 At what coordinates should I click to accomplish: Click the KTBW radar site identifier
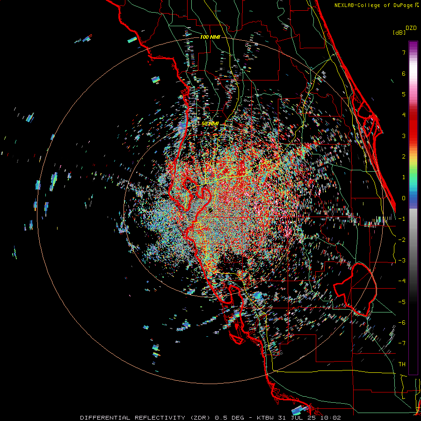click(x=266, y=418)
